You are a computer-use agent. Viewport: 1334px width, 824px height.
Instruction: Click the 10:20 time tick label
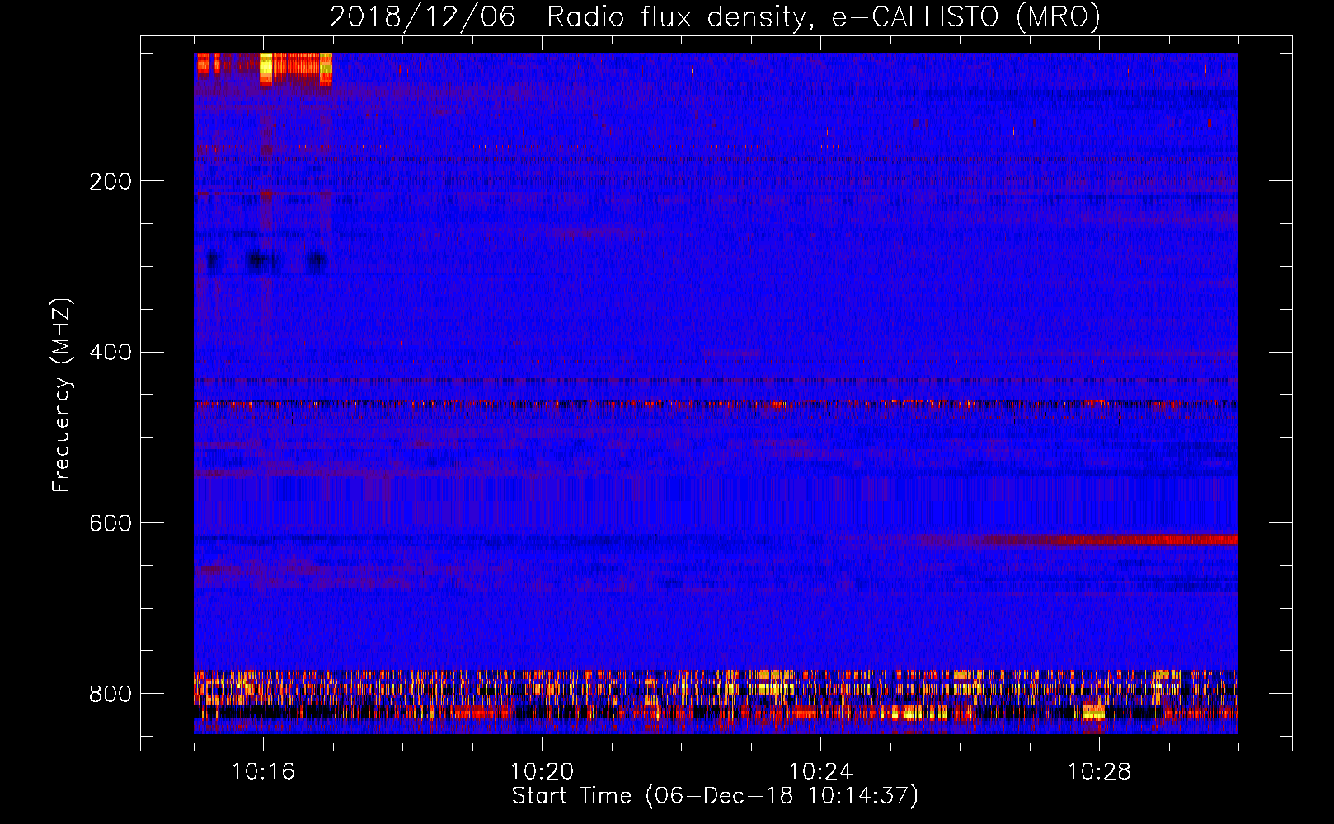542,771
